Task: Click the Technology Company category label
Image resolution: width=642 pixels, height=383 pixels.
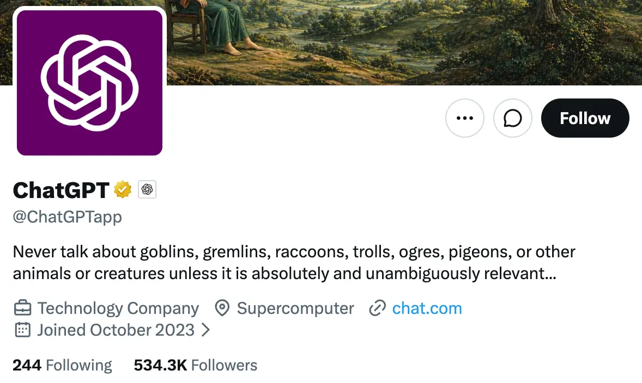Action: point(117,308)
